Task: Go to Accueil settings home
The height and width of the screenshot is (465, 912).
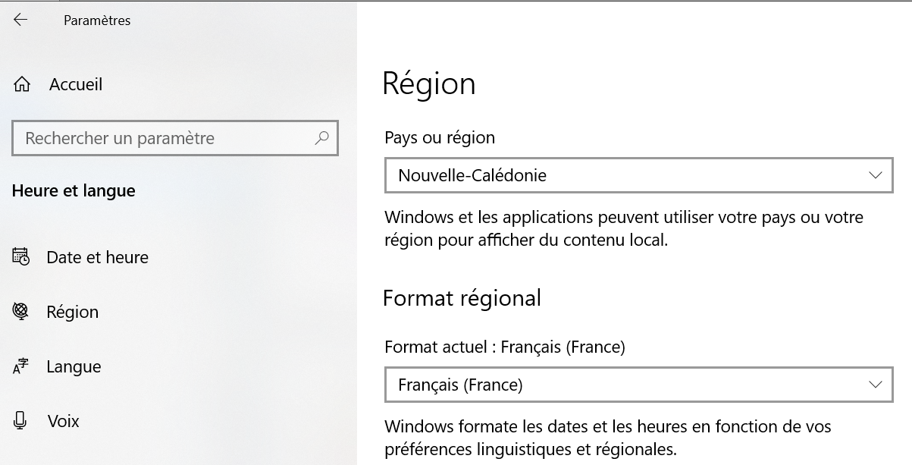Action: point(76,85)
